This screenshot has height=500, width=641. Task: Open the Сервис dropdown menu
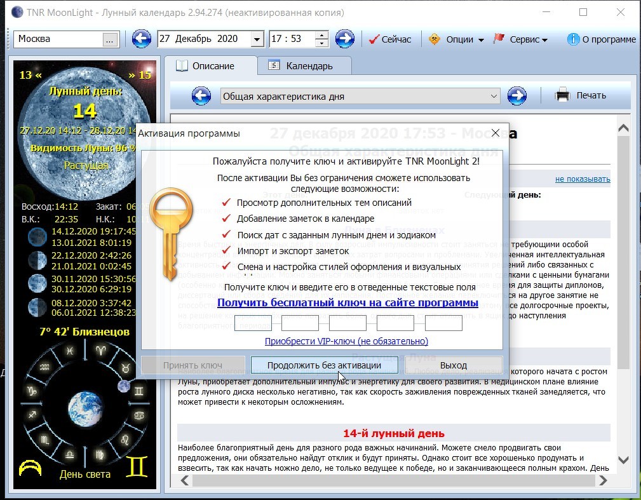pos(520,39)
